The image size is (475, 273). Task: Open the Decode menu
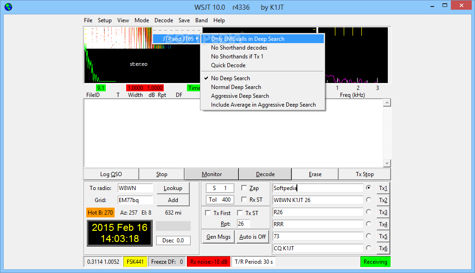tap(164, 20)
